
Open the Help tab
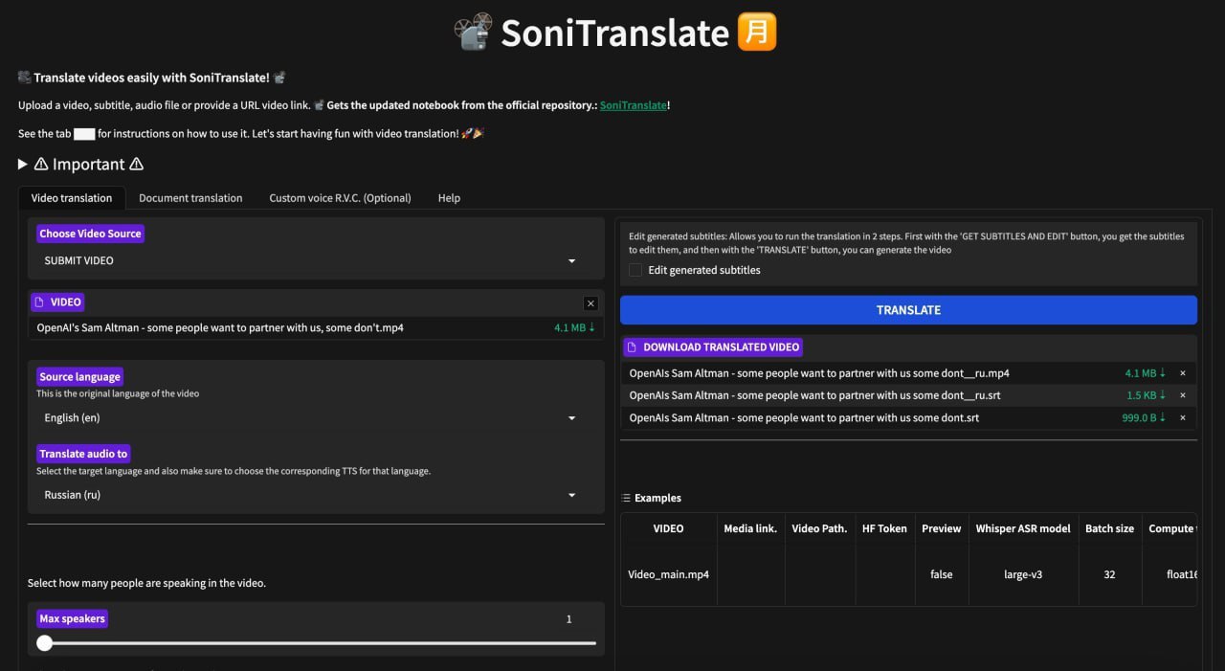pyautogui.click(x=449, y=198)
